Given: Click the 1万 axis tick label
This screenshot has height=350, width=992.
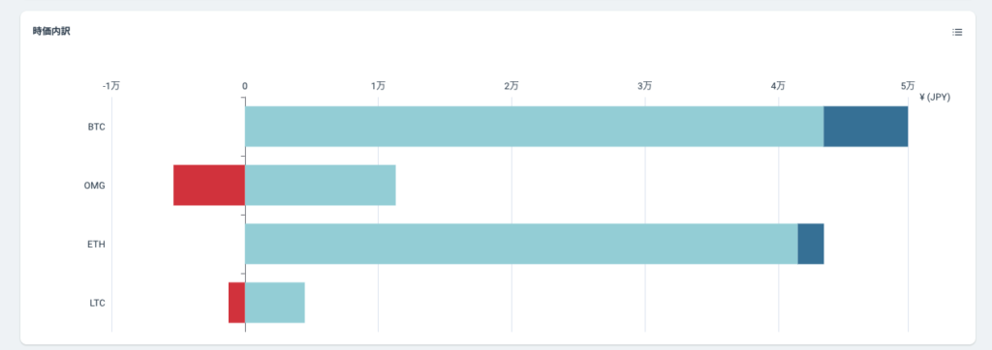Looking at the screenshot, I should [x=378, y=86].
